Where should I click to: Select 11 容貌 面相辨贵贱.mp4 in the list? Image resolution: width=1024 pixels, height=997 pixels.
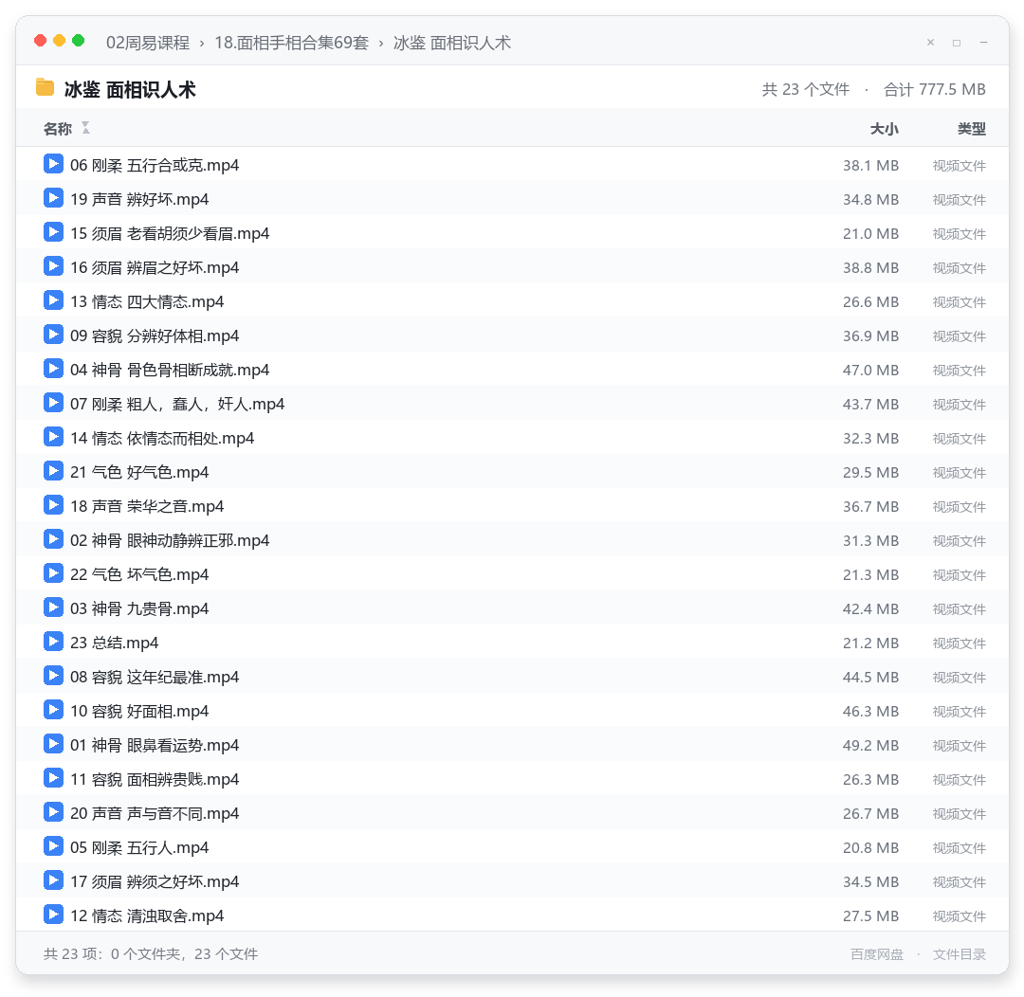(x=155, y=779)
